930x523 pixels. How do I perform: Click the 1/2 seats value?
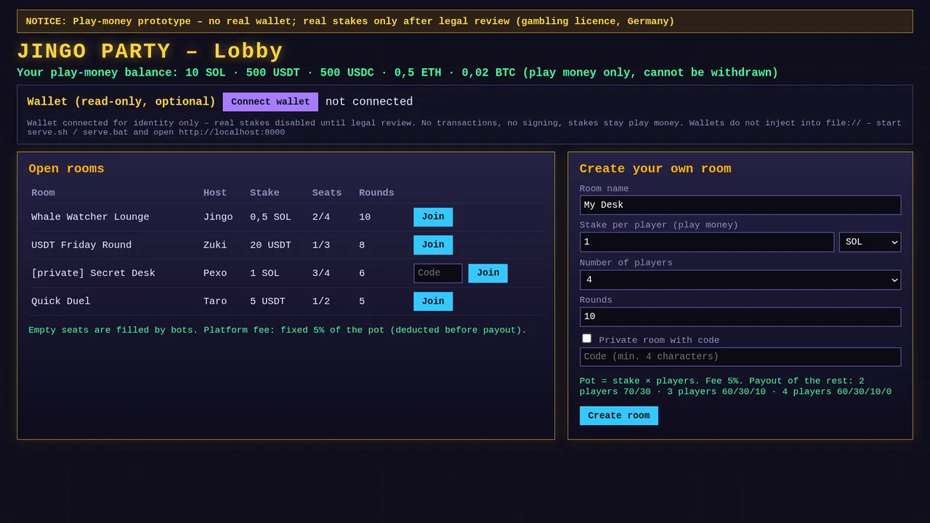pyautogui.click(x=321, y=301)
